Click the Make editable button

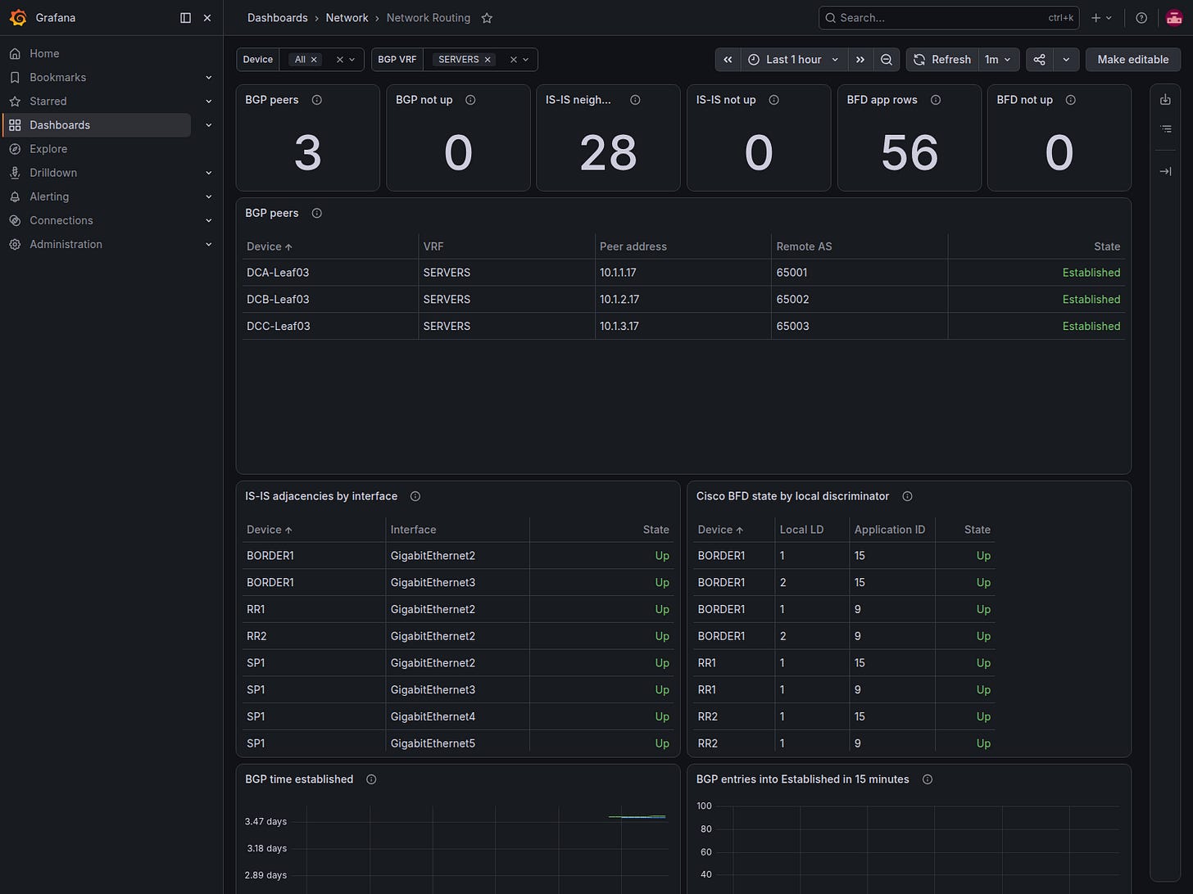(1133, 60)
